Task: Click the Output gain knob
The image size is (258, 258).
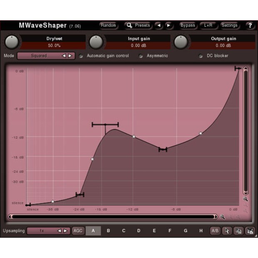Action: click(x=181, y=42)
